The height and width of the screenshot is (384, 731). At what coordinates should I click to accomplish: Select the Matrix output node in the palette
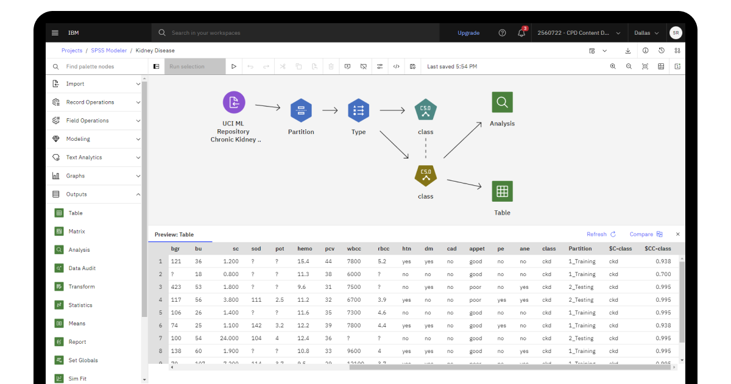coord(58,231)
